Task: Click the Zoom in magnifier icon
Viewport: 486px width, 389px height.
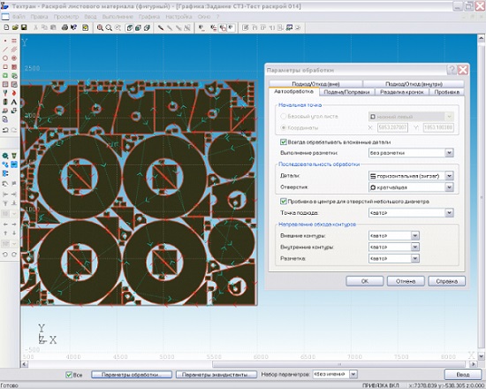Action: (100, 27)
